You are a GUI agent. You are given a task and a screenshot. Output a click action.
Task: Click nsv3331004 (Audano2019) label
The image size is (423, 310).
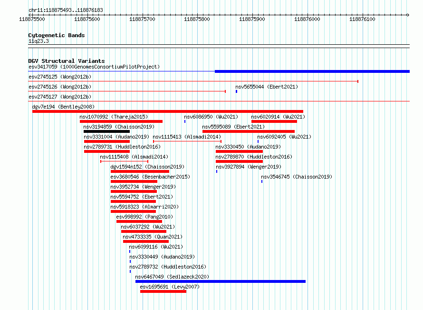point(116,137)
